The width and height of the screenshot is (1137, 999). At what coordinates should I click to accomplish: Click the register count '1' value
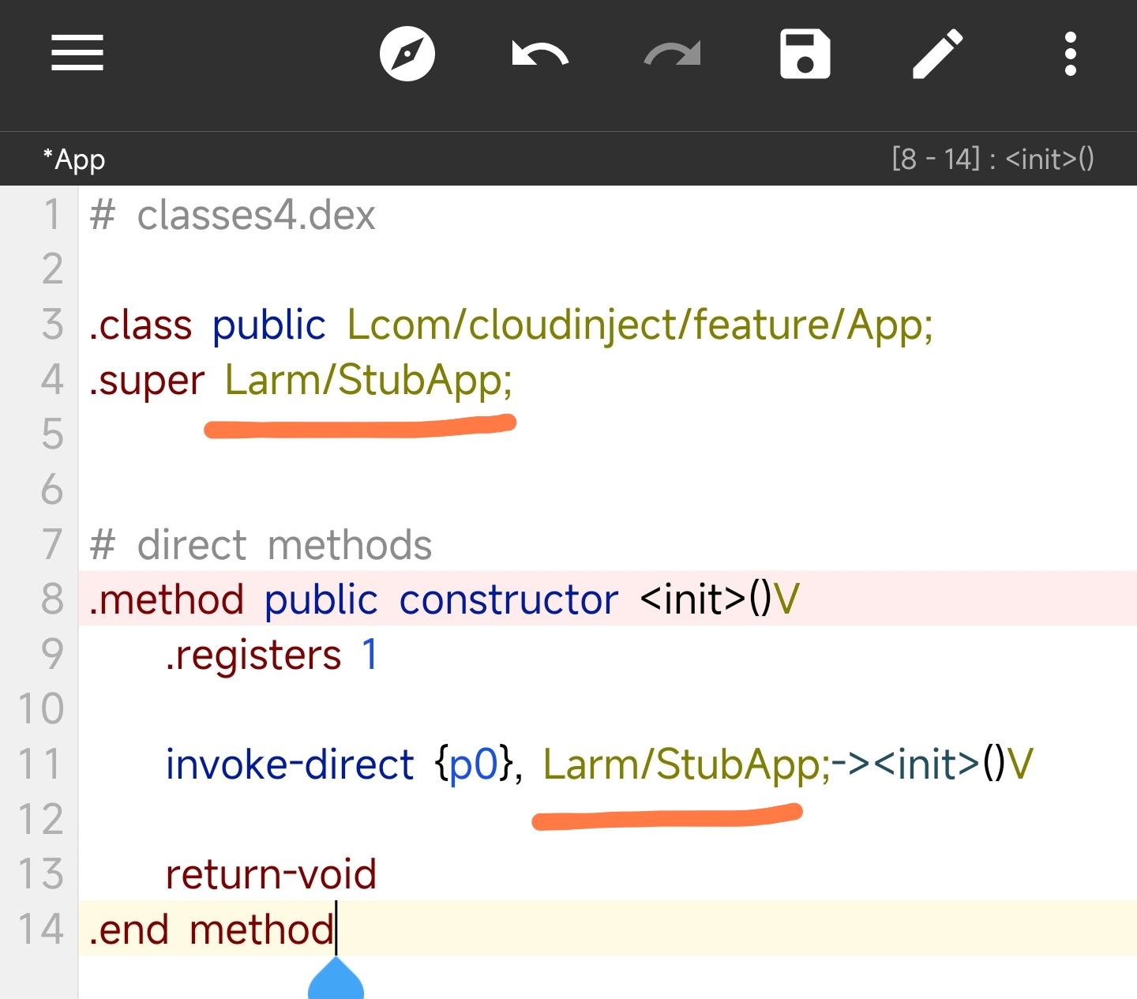click(370, 655)
